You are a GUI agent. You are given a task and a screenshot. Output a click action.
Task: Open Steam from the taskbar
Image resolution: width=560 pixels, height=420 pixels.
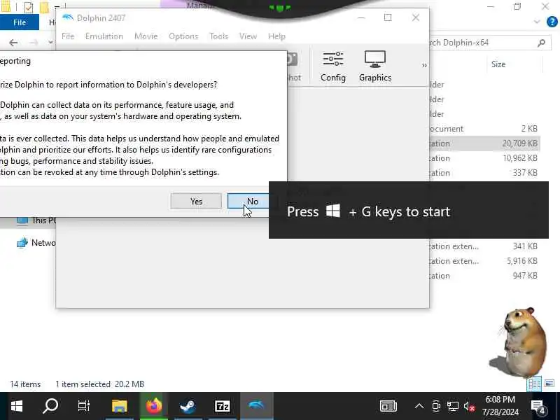[x=188, y=406]
